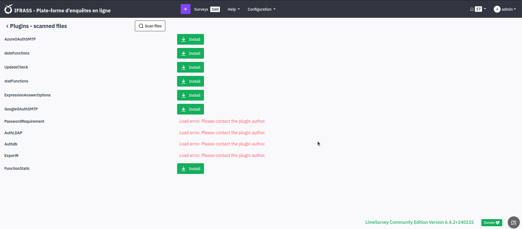Open the help chat icon bottom right
The image size is (522, 229).
tap(514, 222)
